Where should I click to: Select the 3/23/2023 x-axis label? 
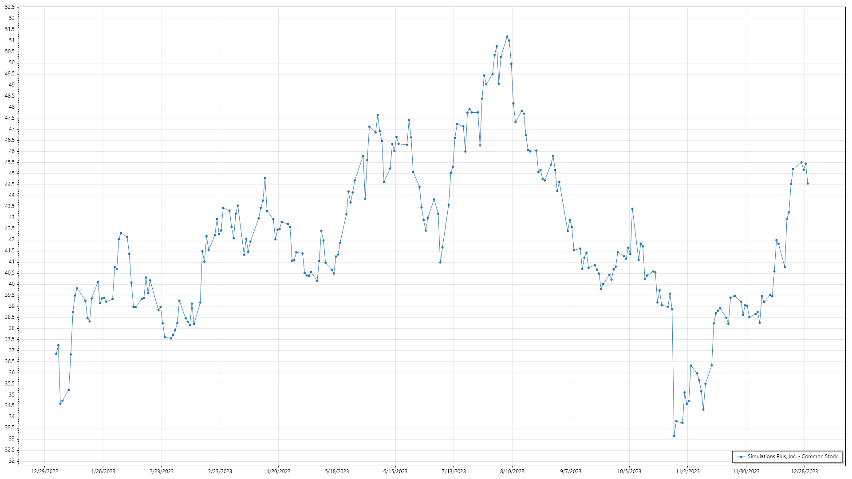[x=220, y=471]
